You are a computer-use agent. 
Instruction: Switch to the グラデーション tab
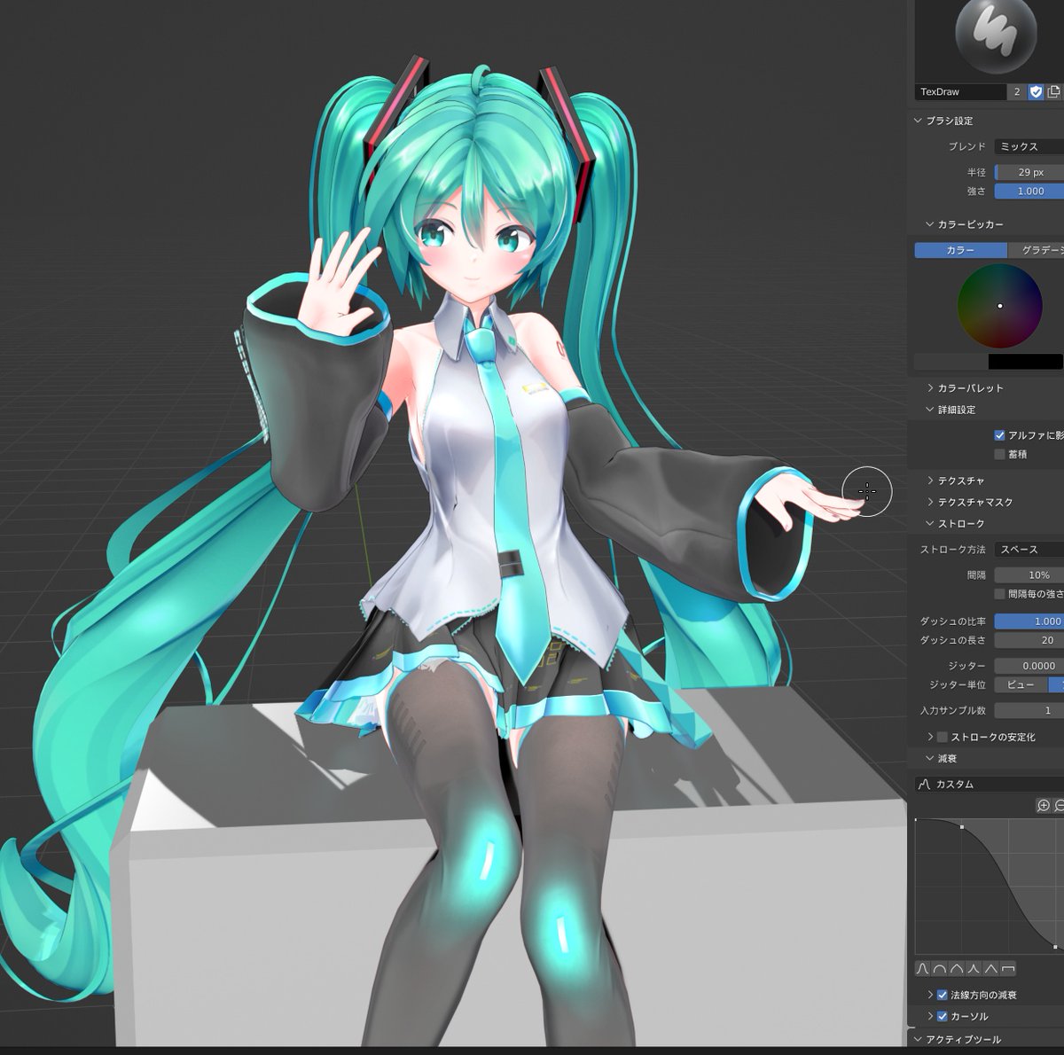(x=1036, y=250)
